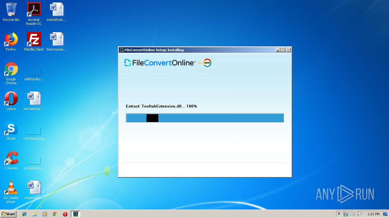Open FileZilla Client shortcut
This screenshot has height=218, width=389.
[34, 42]
